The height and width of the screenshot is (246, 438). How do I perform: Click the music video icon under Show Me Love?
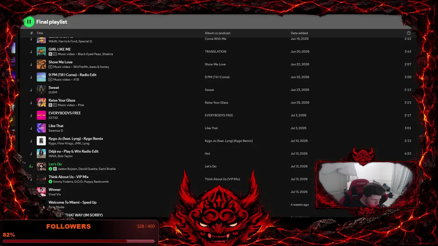point(50,67)
